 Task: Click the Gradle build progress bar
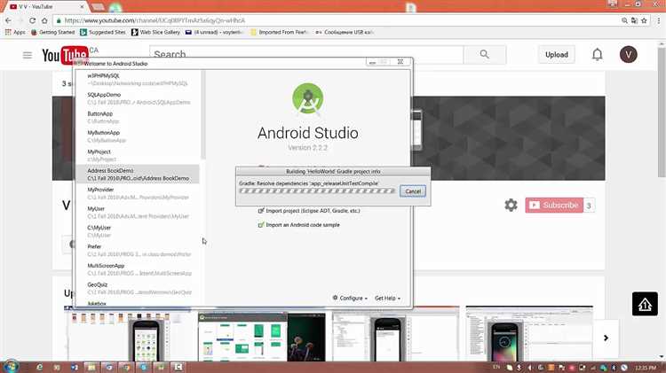click(317, 191)
